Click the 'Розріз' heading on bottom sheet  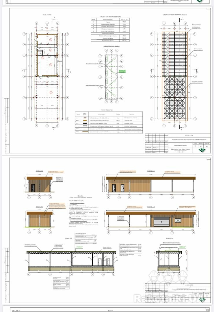pos(110,311)
